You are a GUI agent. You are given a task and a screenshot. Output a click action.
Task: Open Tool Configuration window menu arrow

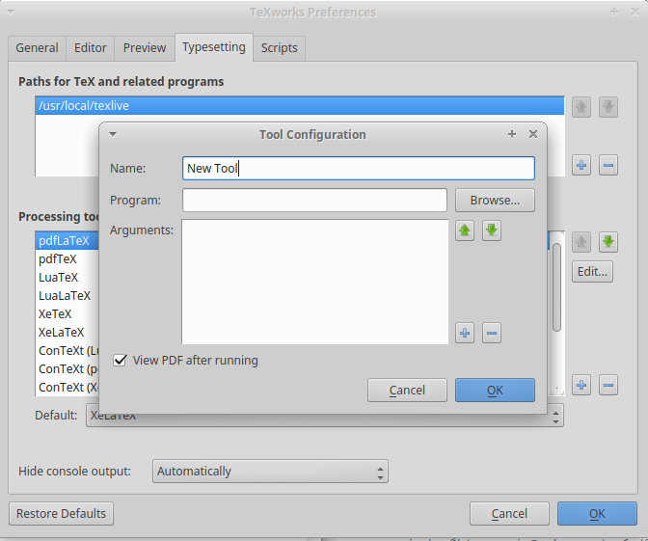tap(113, 134)
